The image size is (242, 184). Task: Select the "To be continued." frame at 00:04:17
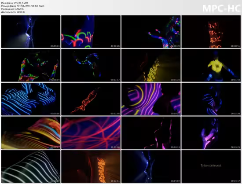click(211, 166)
